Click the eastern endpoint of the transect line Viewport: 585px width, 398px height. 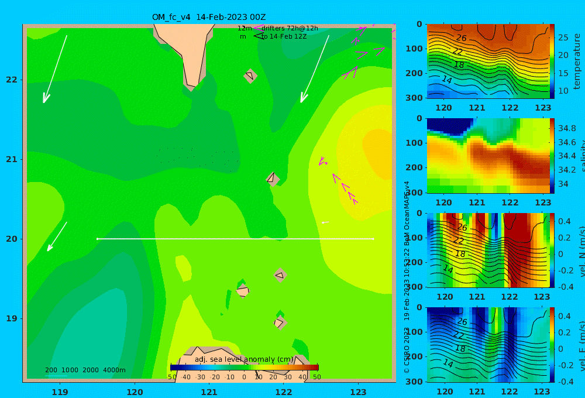(373, 239)
